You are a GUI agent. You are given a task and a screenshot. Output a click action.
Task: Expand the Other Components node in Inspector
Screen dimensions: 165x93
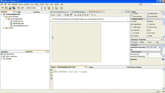pyautogui.click(x=2, y=56)
